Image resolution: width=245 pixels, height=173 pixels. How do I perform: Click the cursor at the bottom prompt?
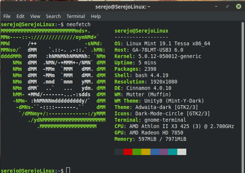[68, 170]
